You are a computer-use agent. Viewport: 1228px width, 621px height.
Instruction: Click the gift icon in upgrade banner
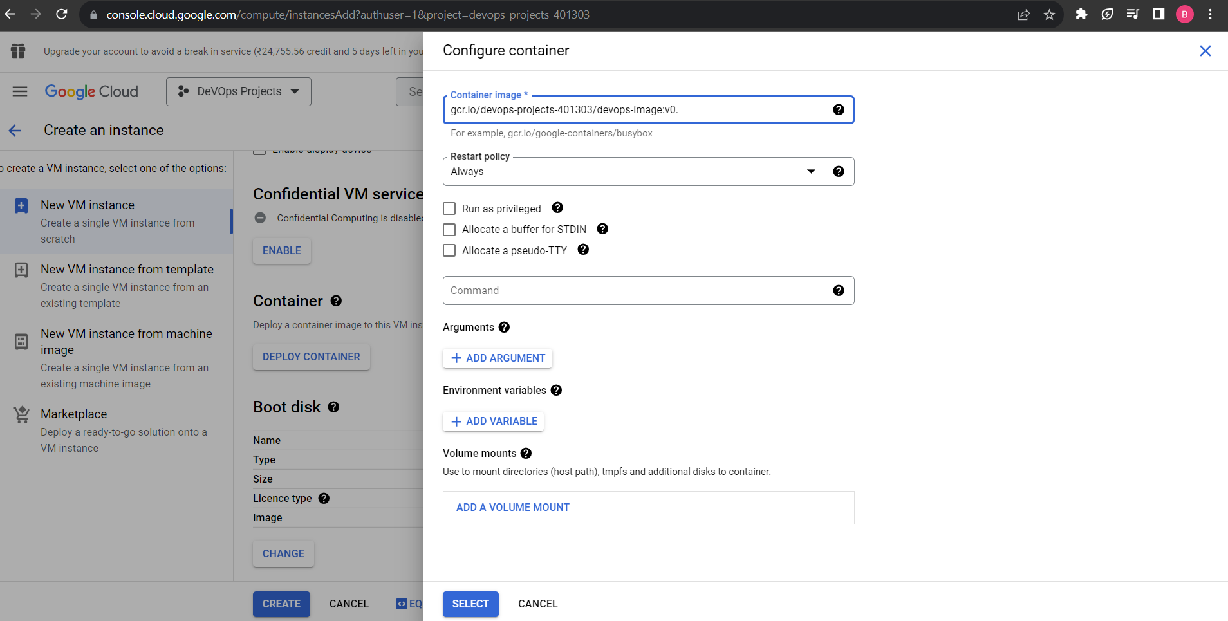point(18,51)
